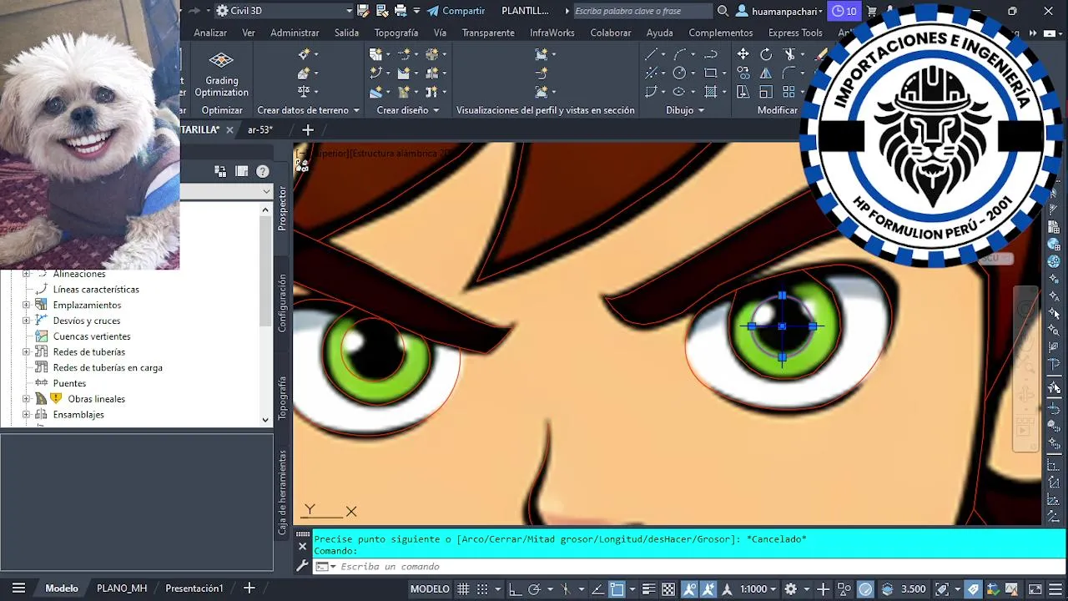Switch to the PLANO_MH layout tab
Viewport: 1068px width, 601px height.
coord(122,588)
